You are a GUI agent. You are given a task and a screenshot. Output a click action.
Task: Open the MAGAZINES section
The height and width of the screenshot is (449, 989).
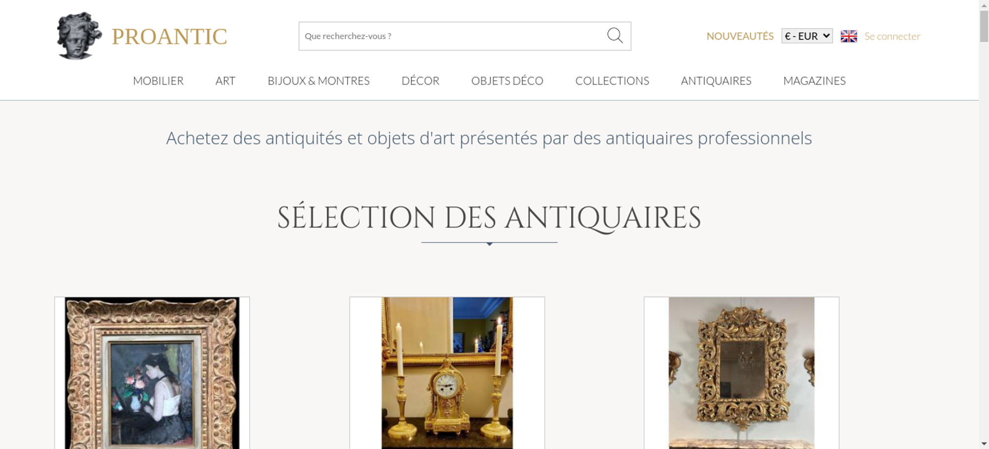814,81
